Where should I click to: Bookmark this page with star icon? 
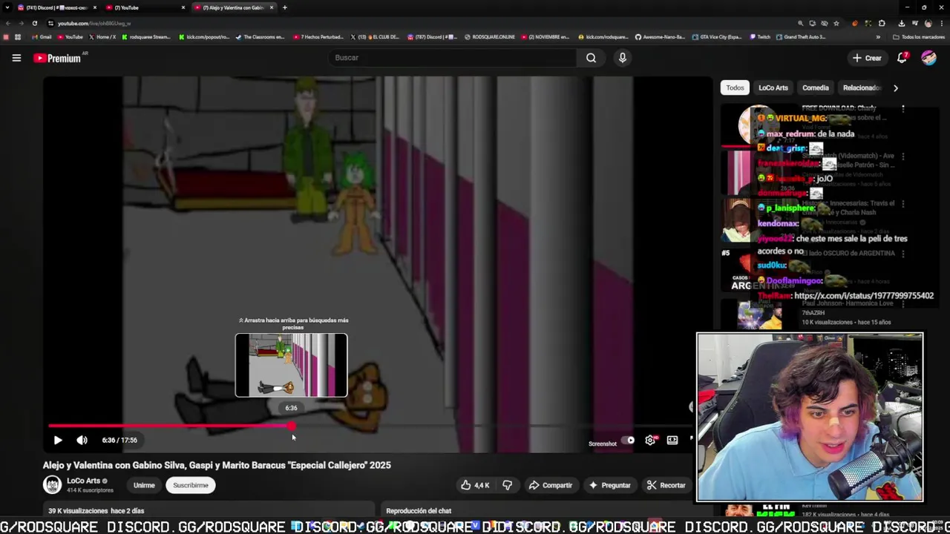coord(837,23)
